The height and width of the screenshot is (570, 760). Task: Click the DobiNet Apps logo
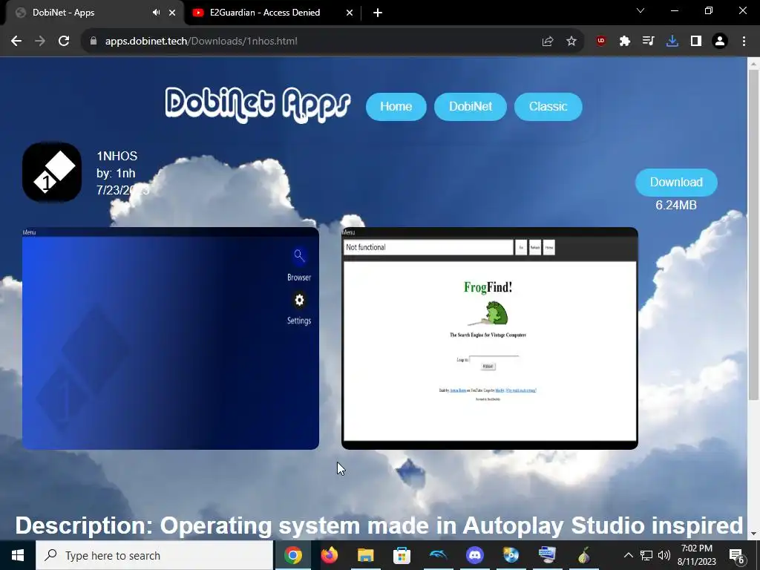click(x=258, y=105)
